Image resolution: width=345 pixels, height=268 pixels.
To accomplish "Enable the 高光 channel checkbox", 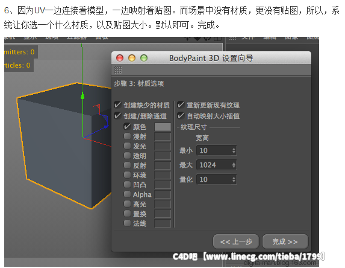I will coord(127,203).
